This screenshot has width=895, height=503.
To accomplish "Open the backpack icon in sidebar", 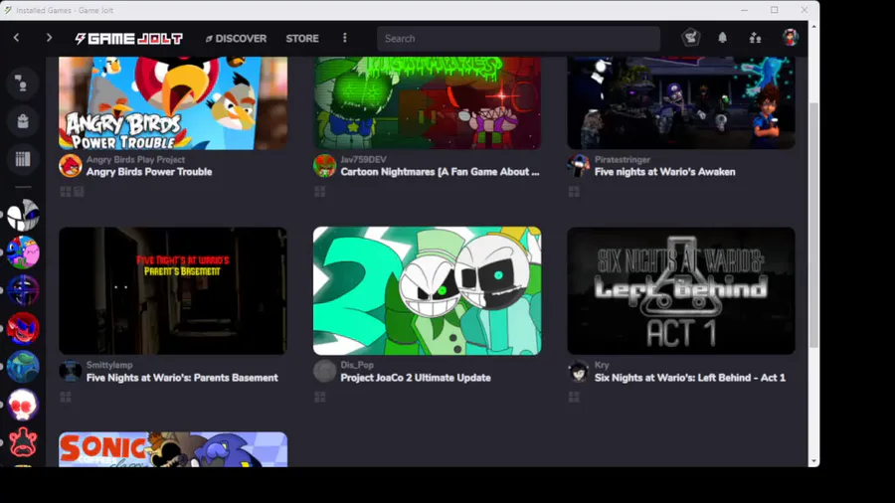I will [x=23, y=121].
